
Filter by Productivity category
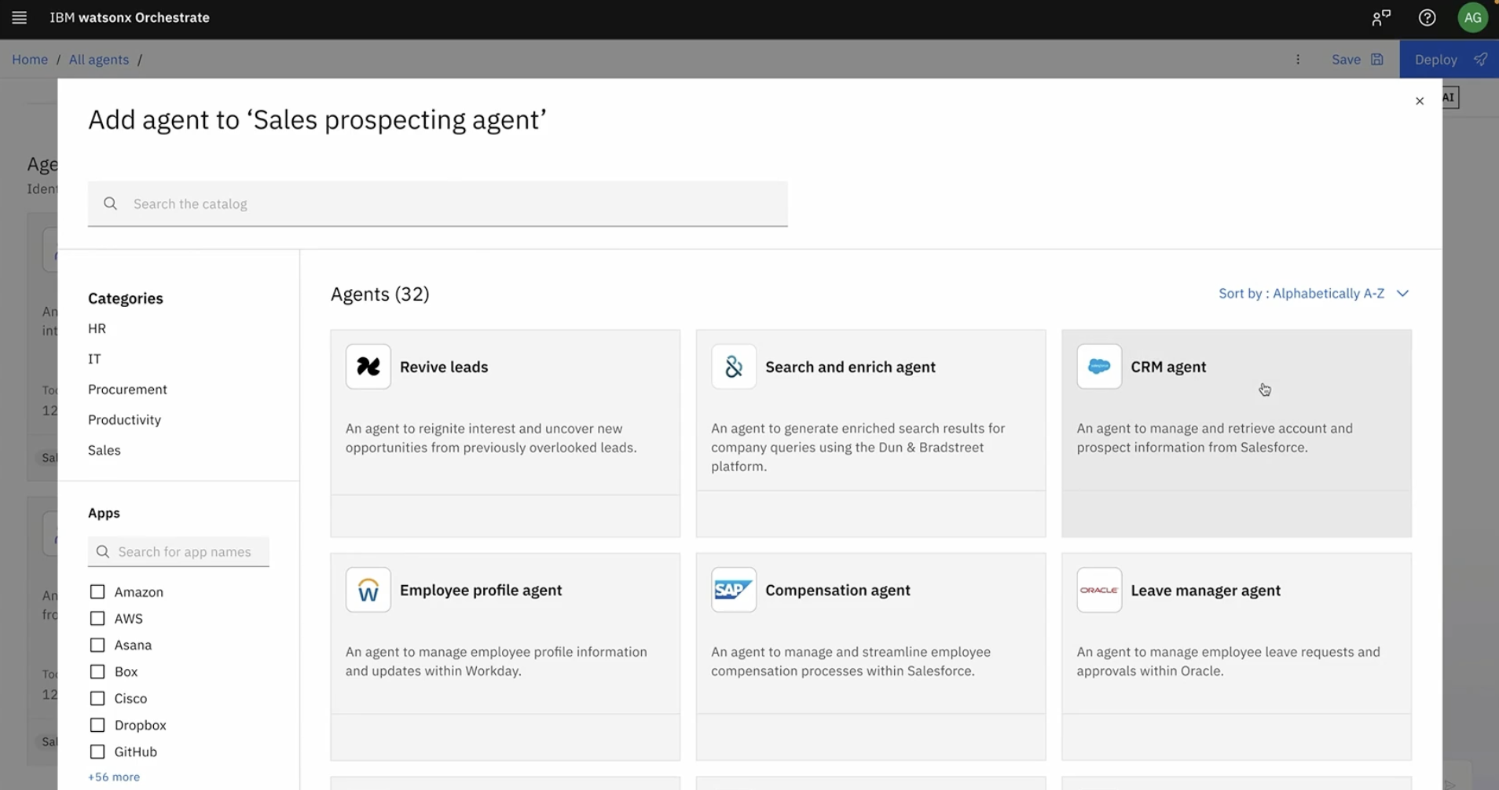pos(124,419)
